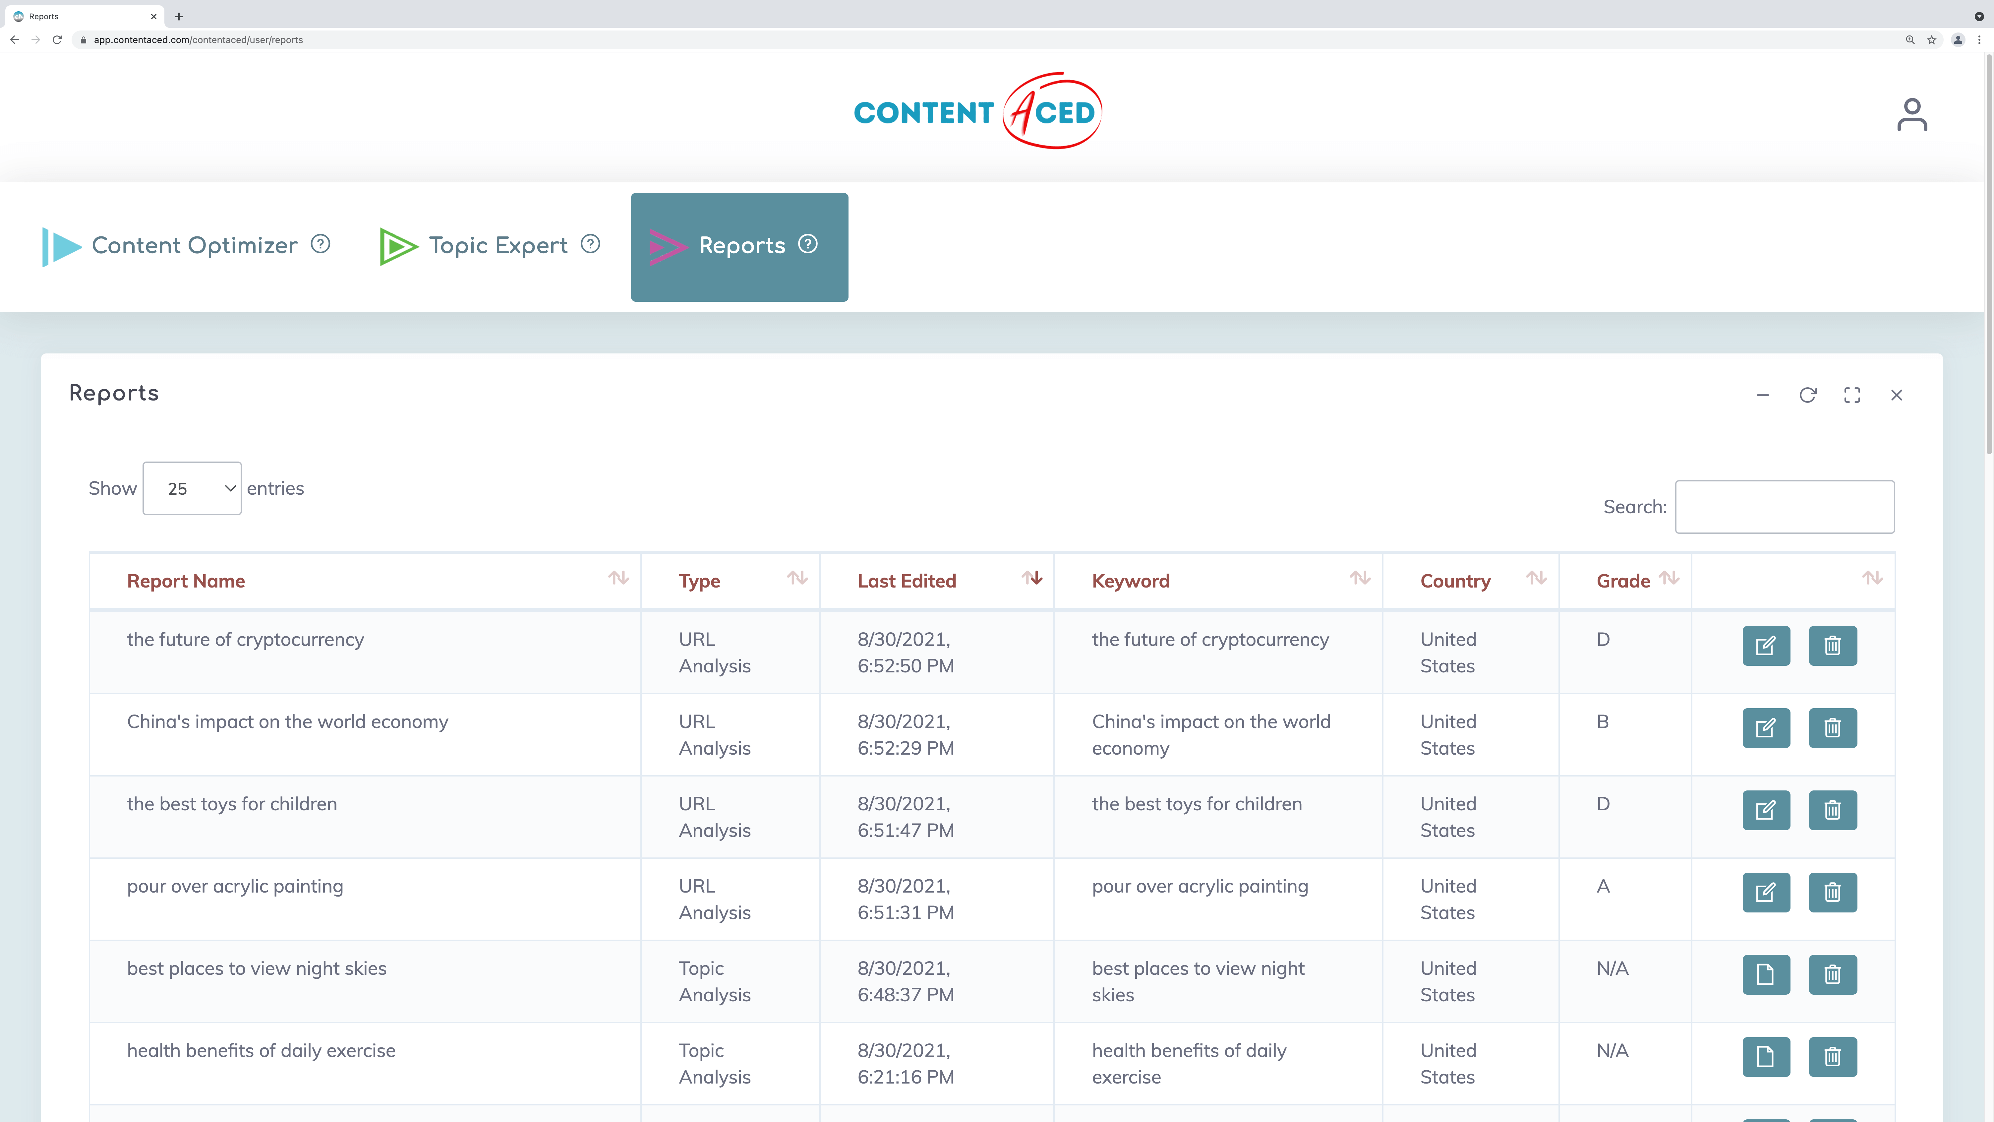Edit pour over acrylic painting report

click(x=1766, y=892)
